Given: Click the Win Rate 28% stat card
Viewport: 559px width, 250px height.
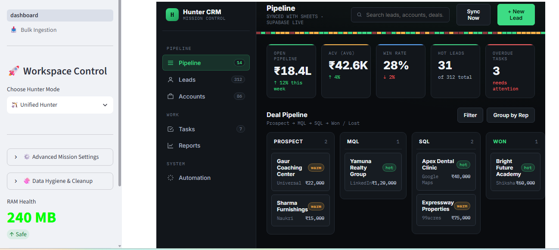Looking at the screenshot, I should point(401,71).
